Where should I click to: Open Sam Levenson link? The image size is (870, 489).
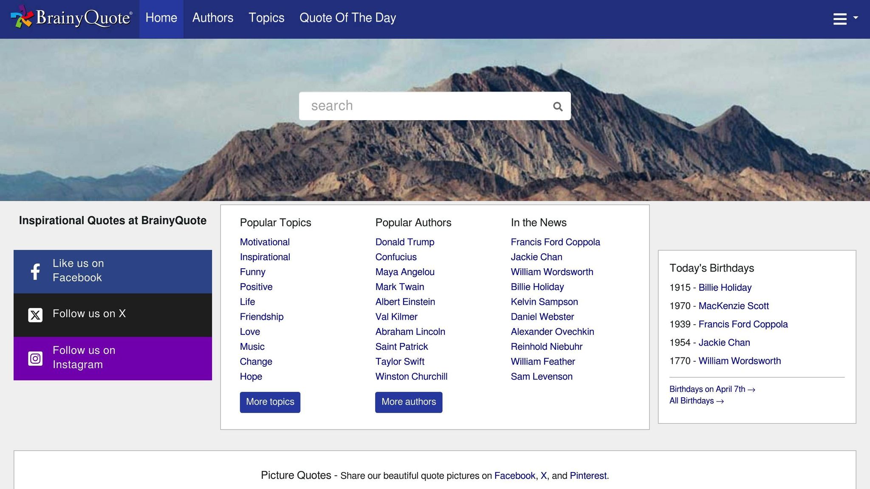click(x=542, y=377)
